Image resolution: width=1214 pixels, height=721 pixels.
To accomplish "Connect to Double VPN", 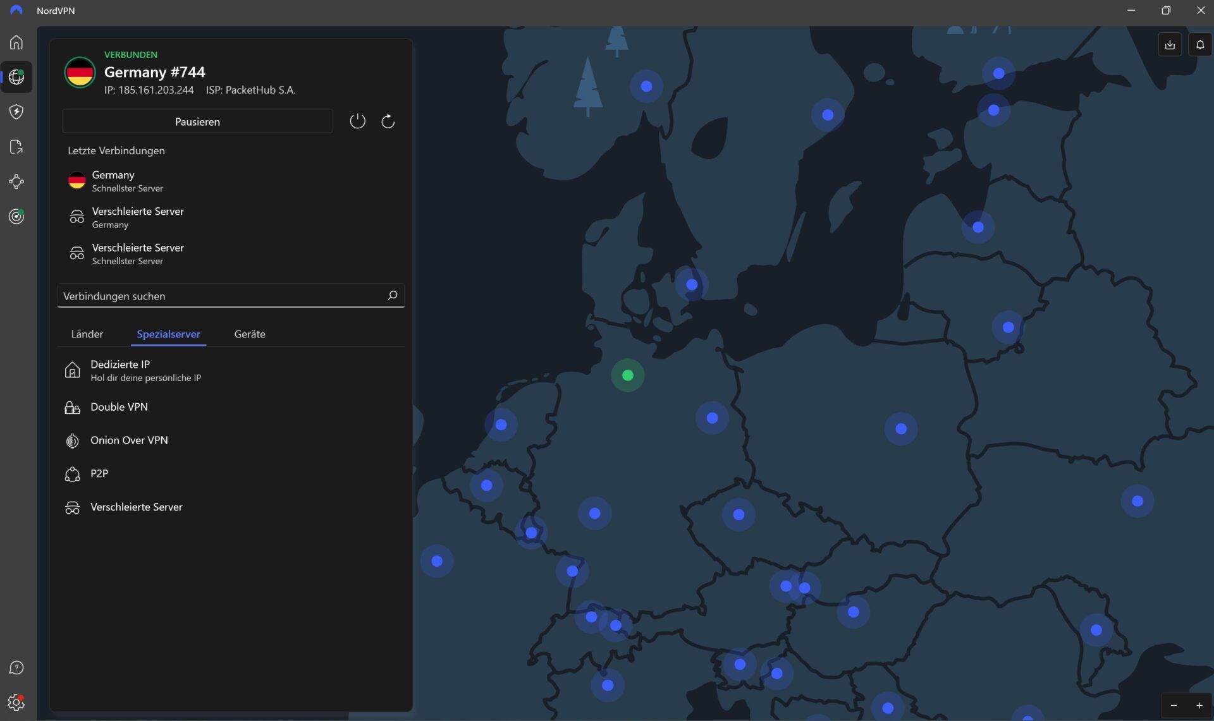I will 231,407.
